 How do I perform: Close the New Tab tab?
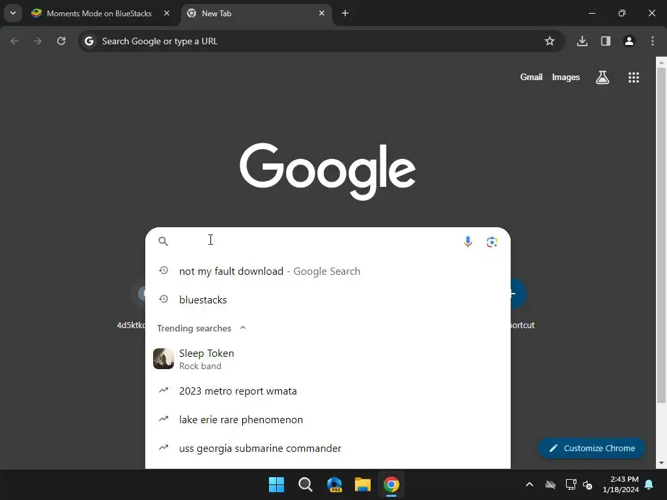(x=322, y=13)
